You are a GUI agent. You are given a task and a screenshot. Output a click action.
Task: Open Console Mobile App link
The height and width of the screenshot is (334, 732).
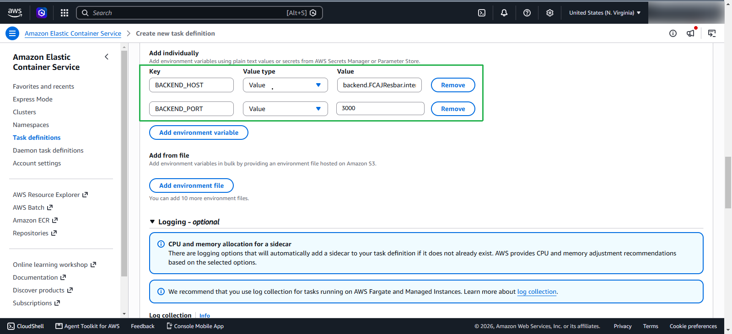[x=195, y=326]
